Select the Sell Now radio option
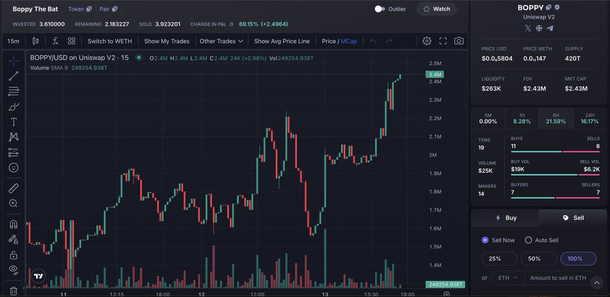This screenshot has height=297, width=610. point(485,240)
